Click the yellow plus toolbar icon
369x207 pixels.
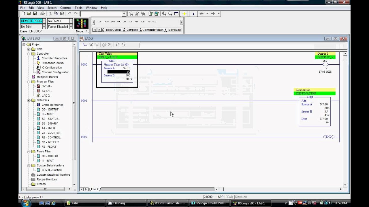tap(184, 14)
